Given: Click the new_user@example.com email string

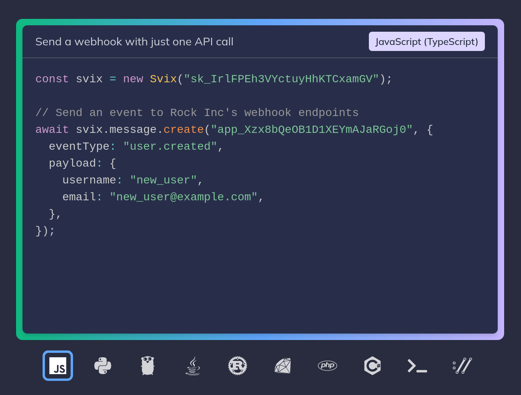Looking at the screenshot, I should pyautogui.click(x=183, y=197).
